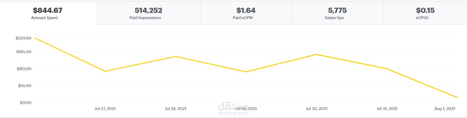Screen dimensions: 467x118
Task: Select the Swipe Ups tab
Action: pyautogui.click(x=337, y=13)
